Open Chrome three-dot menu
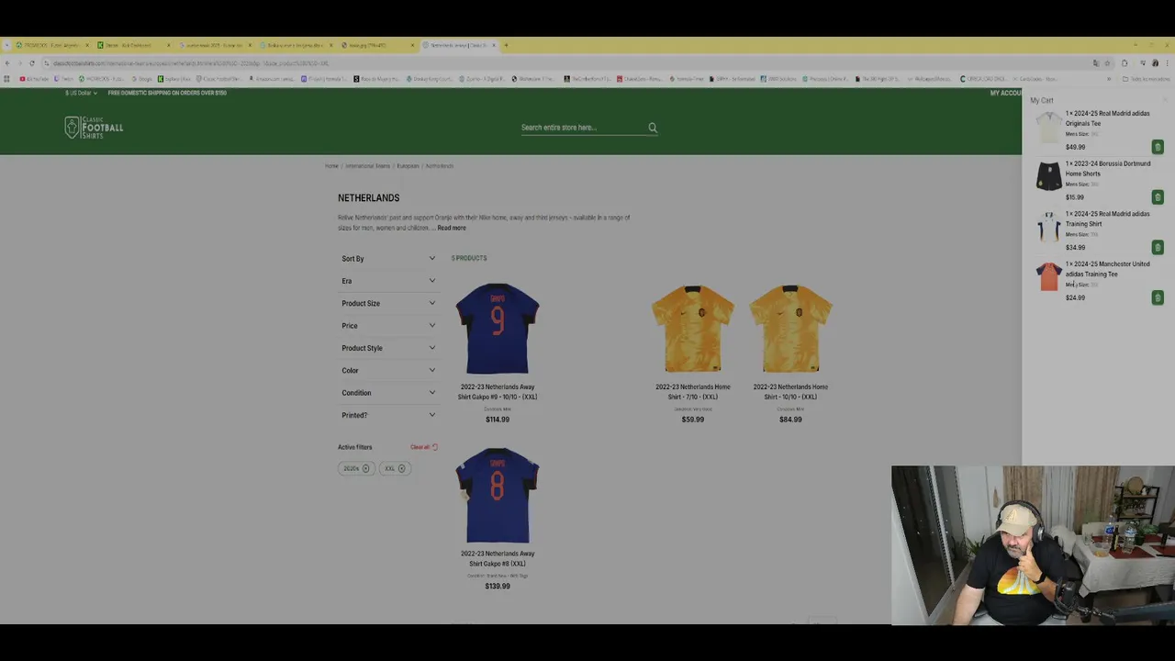The image size is (1175, 661). [x=1167, y=63]
